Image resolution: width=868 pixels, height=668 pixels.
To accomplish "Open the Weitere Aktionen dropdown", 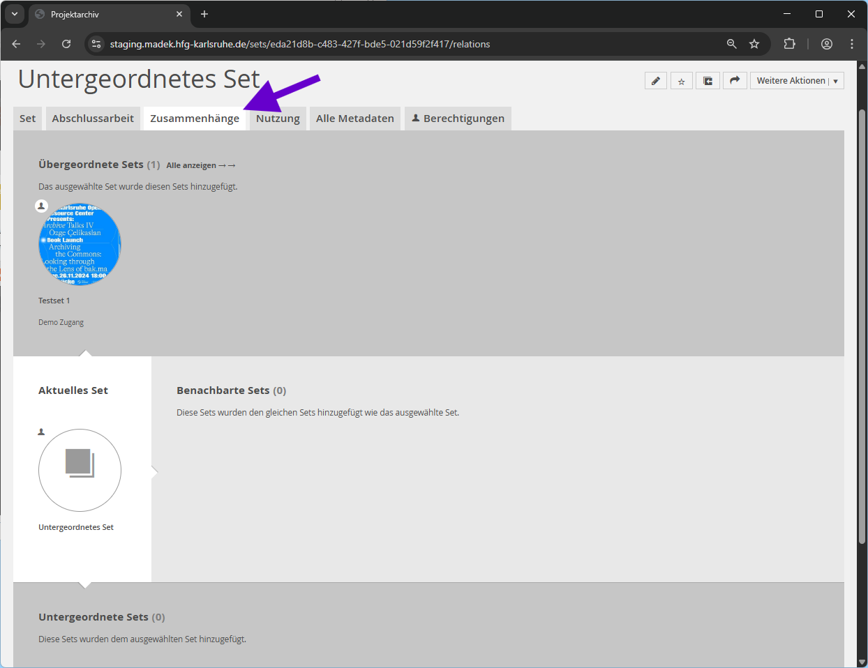I will (x=797, y=81).
